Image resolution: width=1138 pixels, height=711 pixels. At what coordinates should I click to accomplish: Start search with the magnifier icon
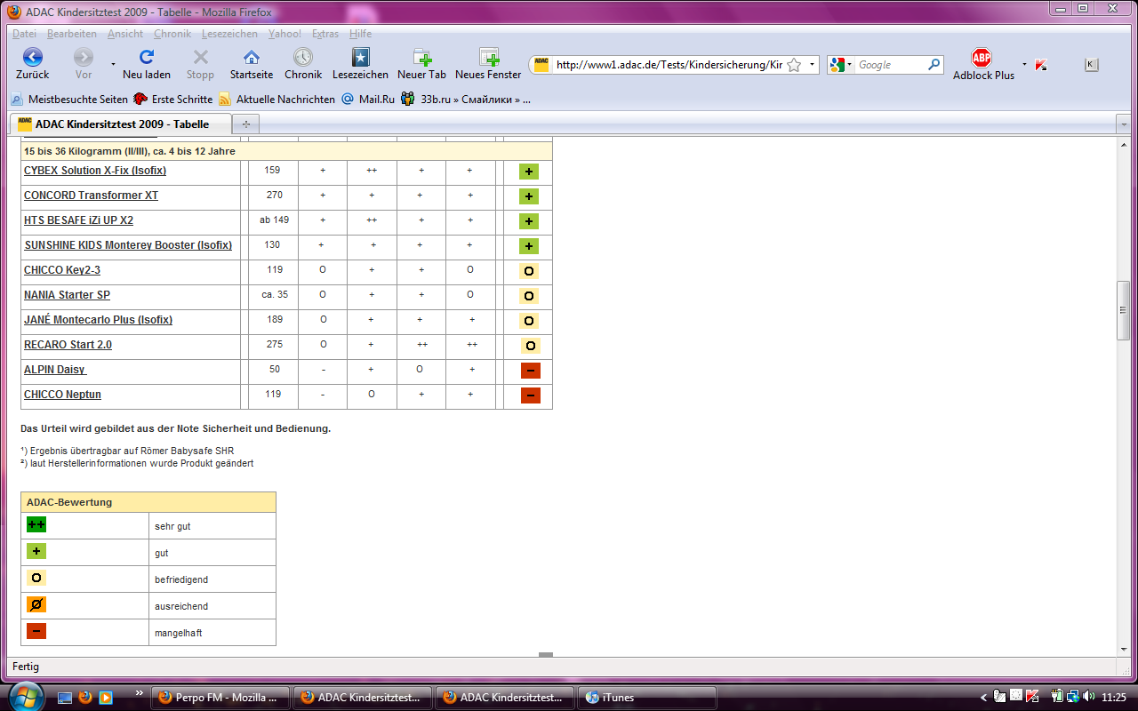point(934,65)
